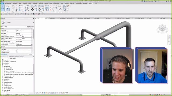Open the Select panel dropdown arrow

point(4,12)
